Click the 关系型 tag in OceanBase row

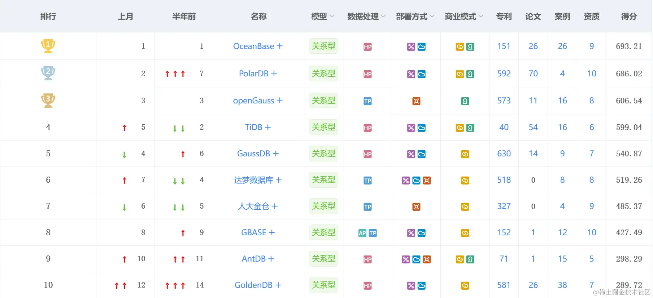tap(323, 46)
